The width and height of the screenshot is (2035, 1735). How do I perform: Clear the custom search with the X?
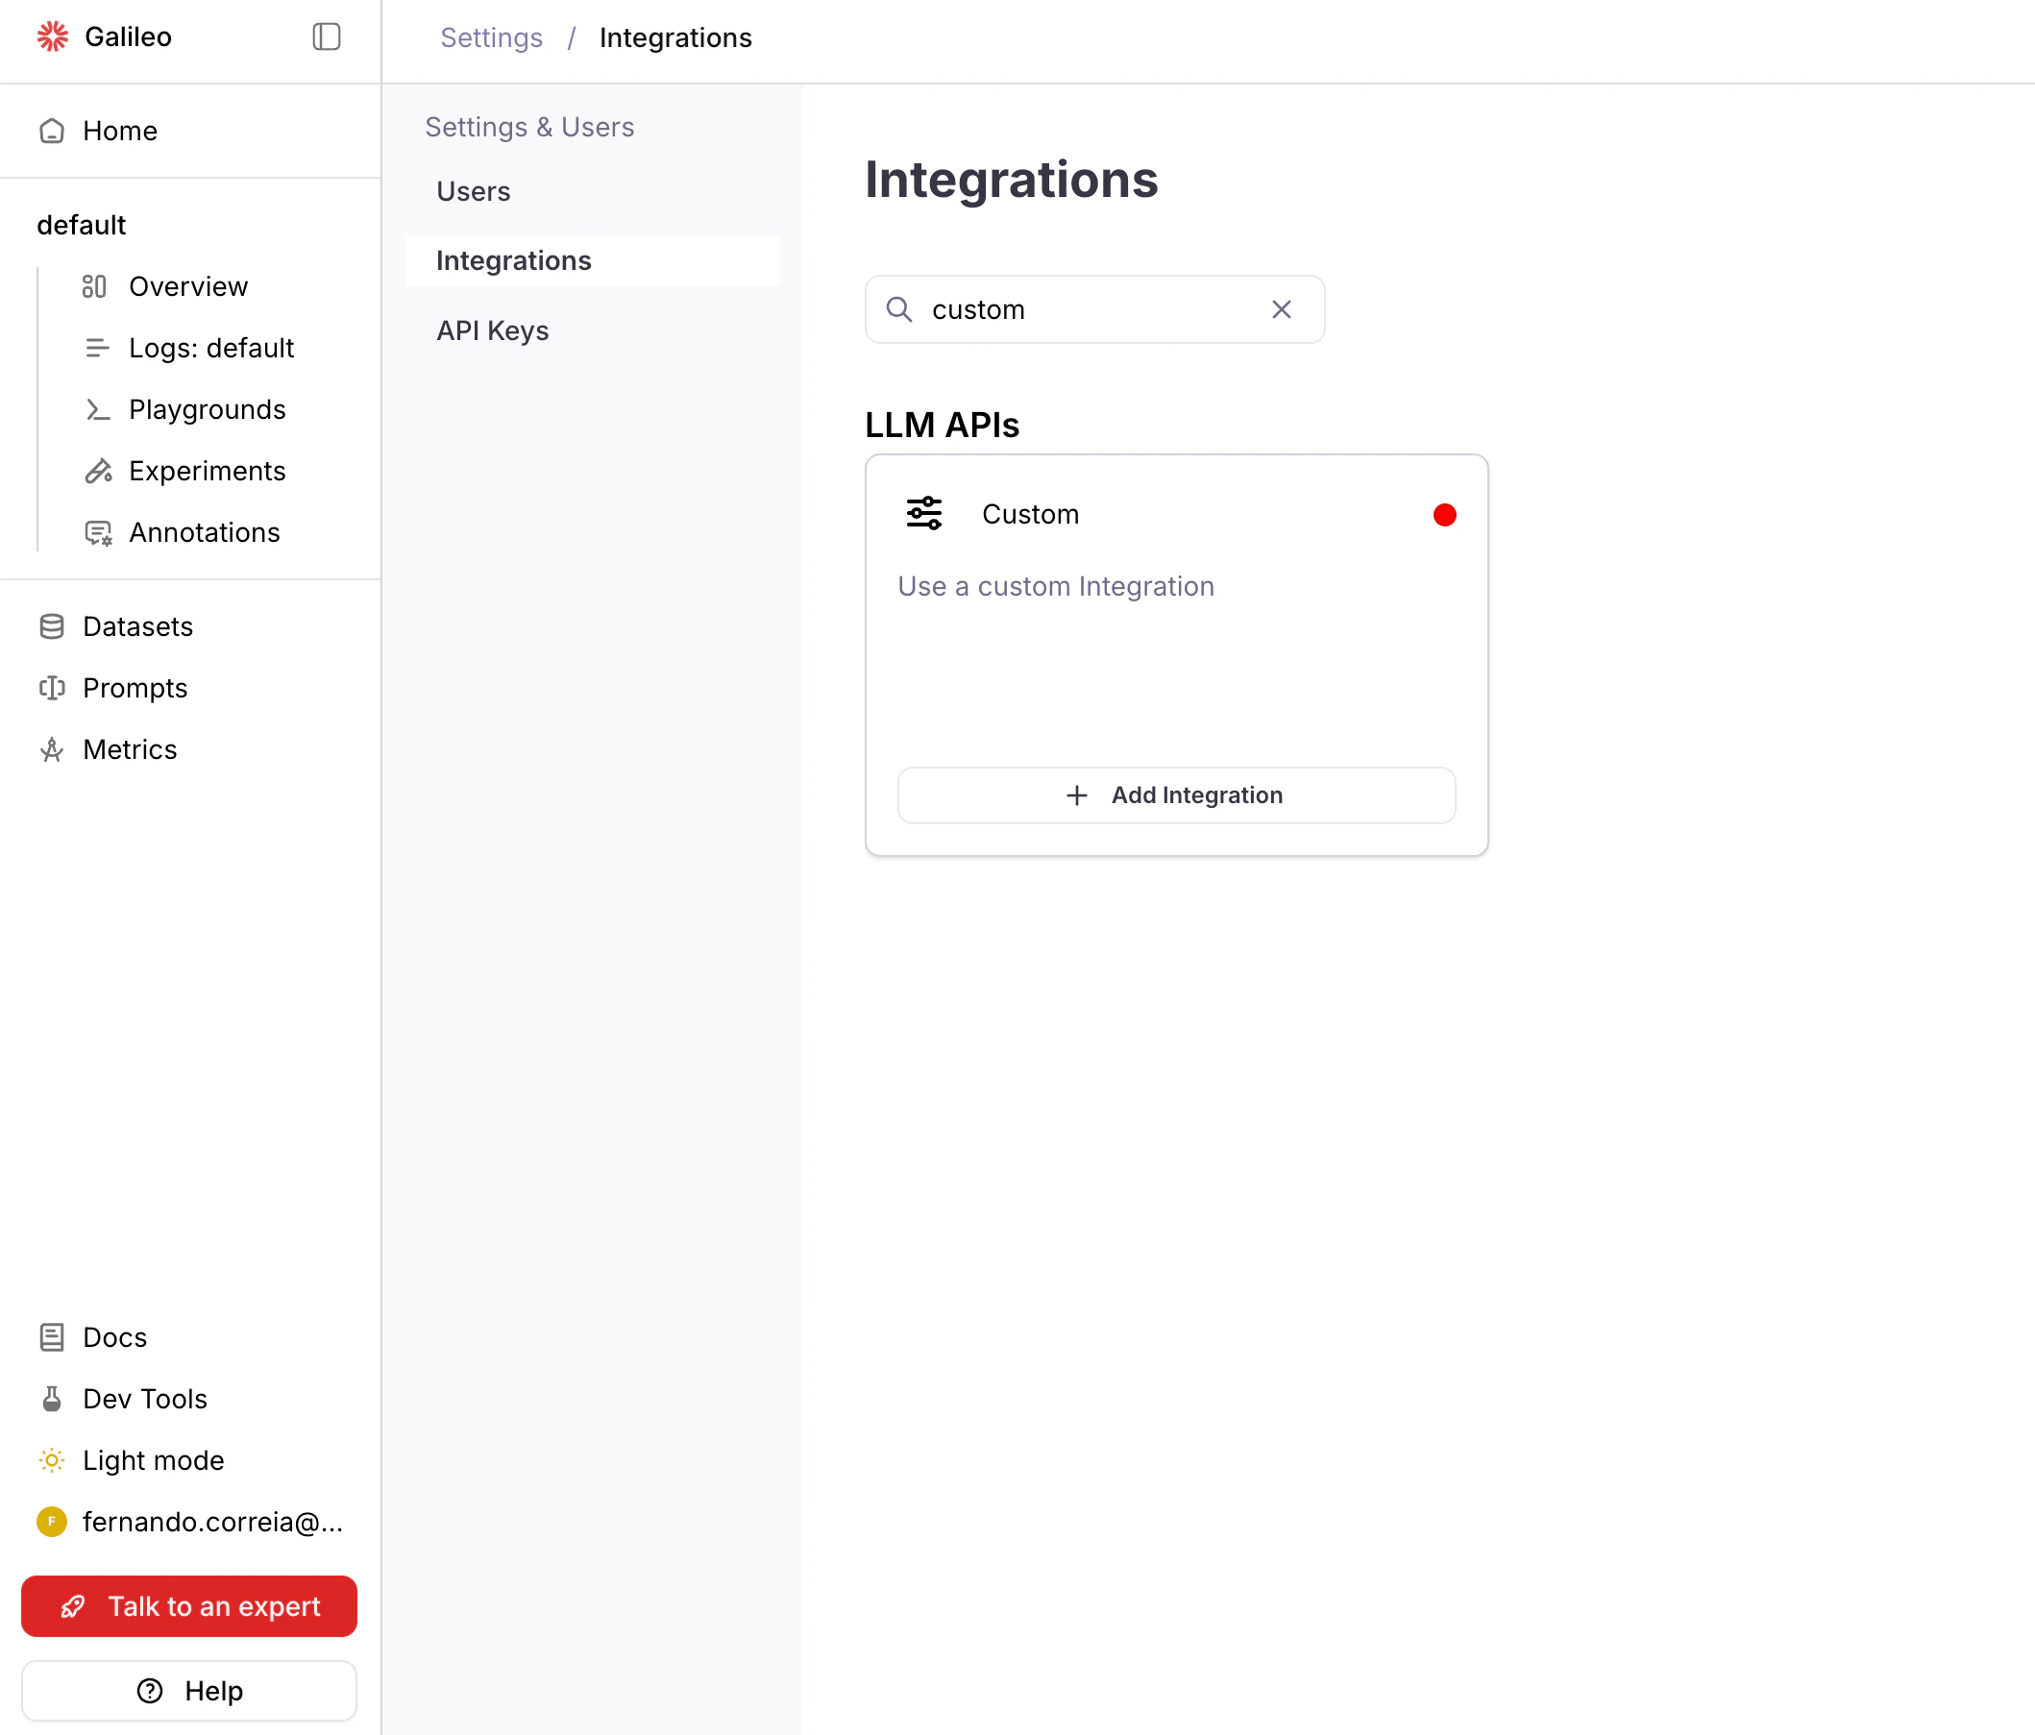(1280, 309)
